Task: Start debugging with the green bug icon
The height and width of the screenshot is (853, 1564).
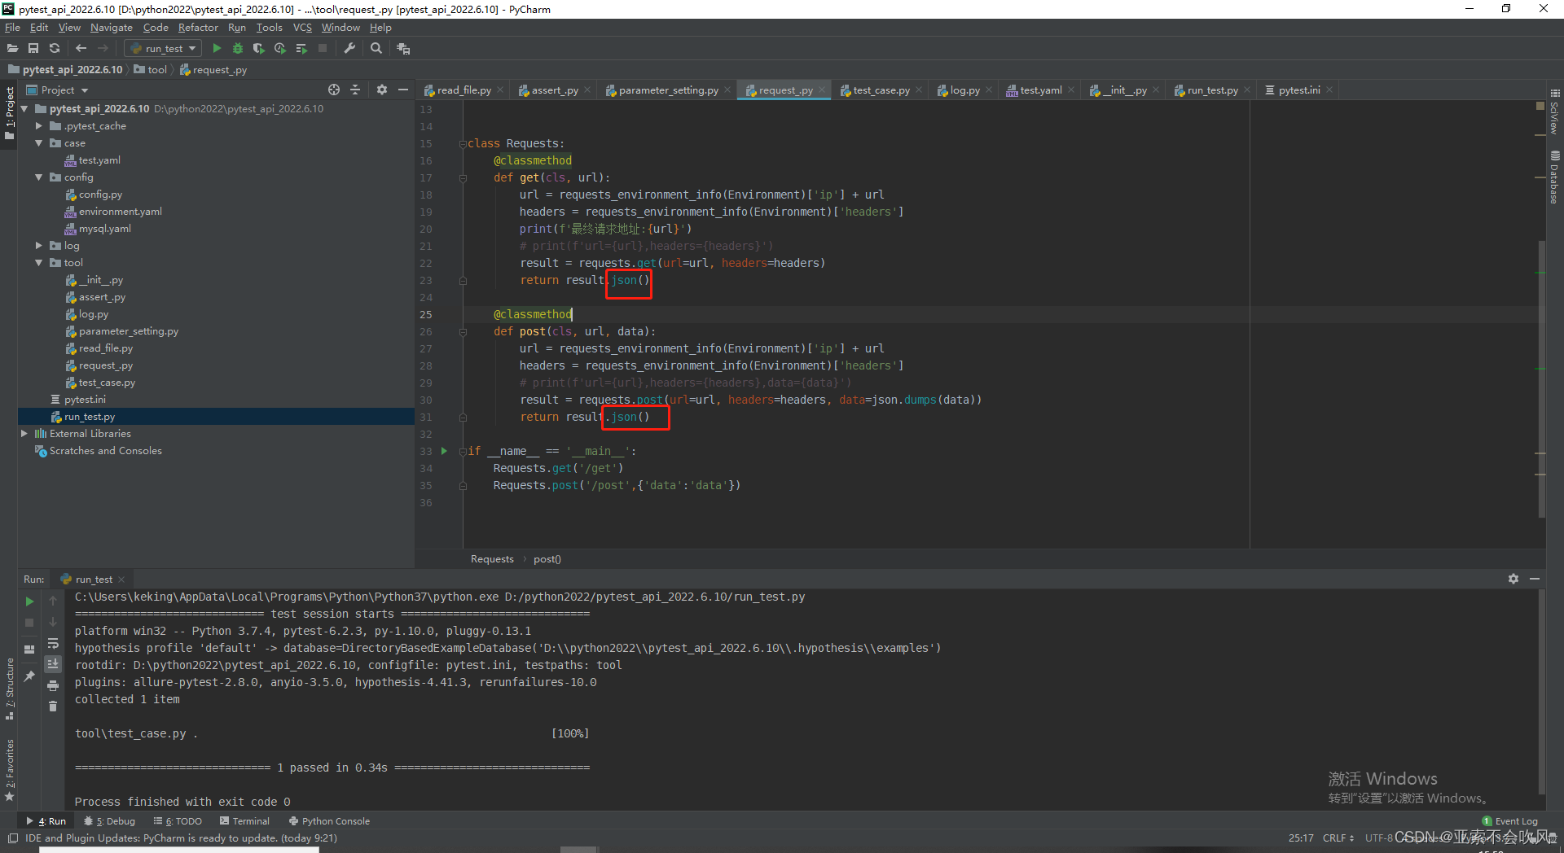Action: pyautogui.click(x=238, y=49)
